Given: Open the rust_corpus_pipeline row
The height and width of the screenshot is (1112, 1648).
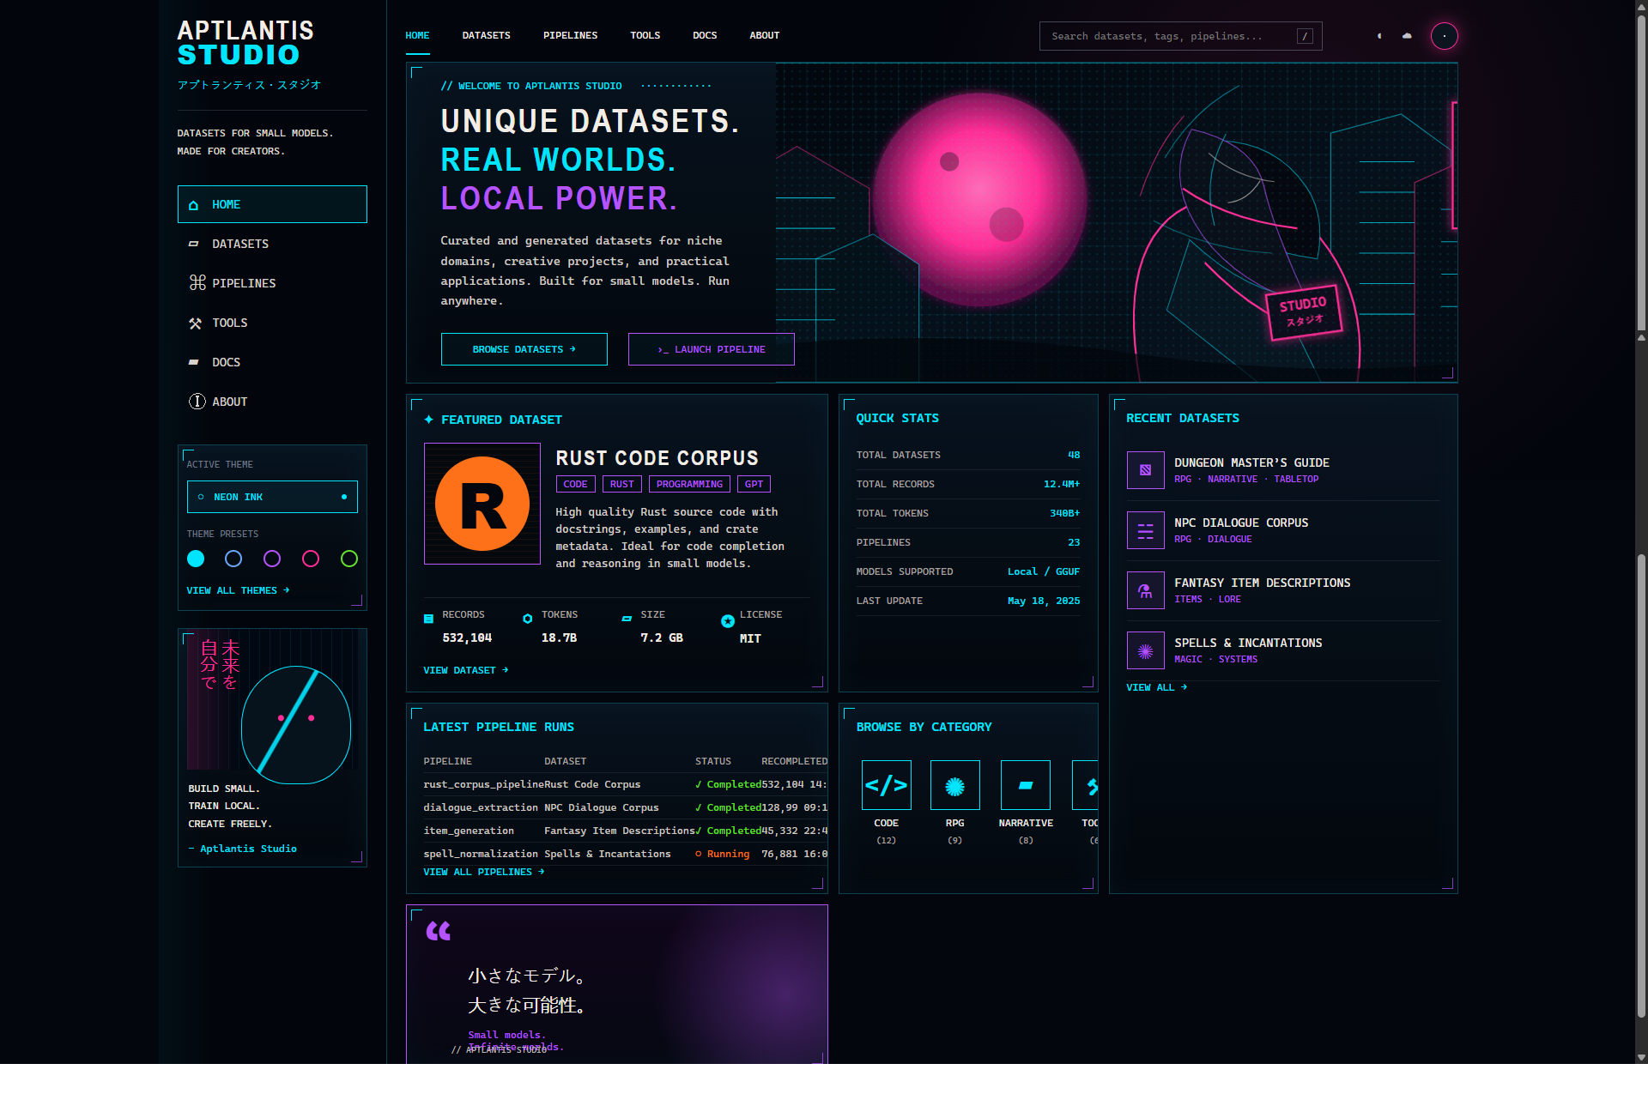Looking at the screenshot, I should (x=625, y=785).
